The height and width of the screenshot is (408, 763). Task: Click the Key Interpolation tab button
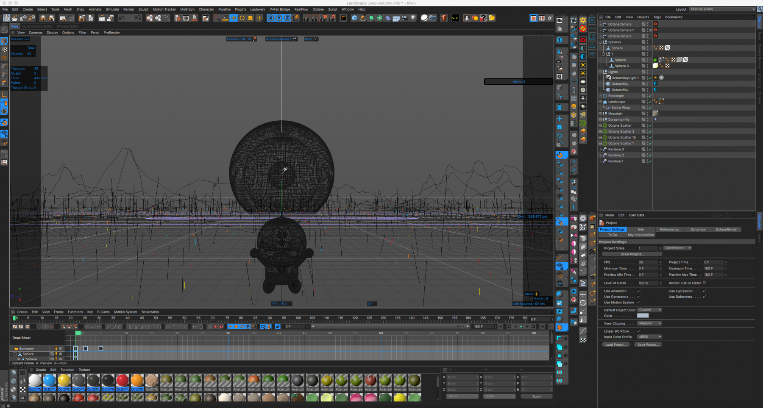point(641,235)
